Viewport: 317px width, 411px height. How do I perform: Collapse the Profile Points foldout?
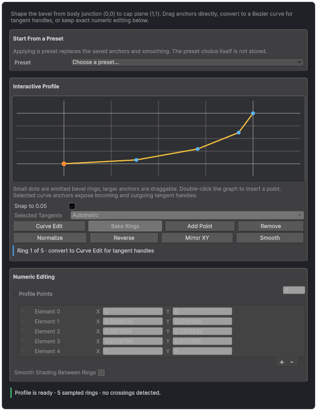[x=15, y=295]
